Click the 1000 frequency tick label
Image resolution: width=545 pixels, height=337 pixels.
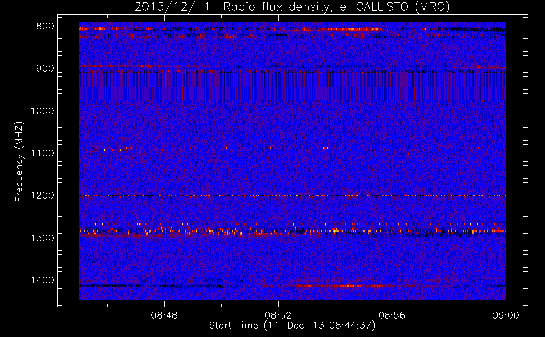point(42,111)
